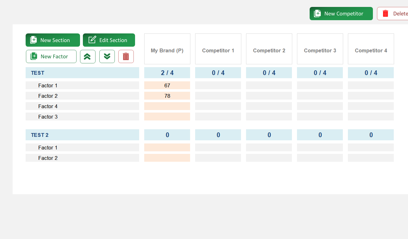Click the New Competitor icon
The width and height of the screenshot is (408, 239).
tap(317, 13)
